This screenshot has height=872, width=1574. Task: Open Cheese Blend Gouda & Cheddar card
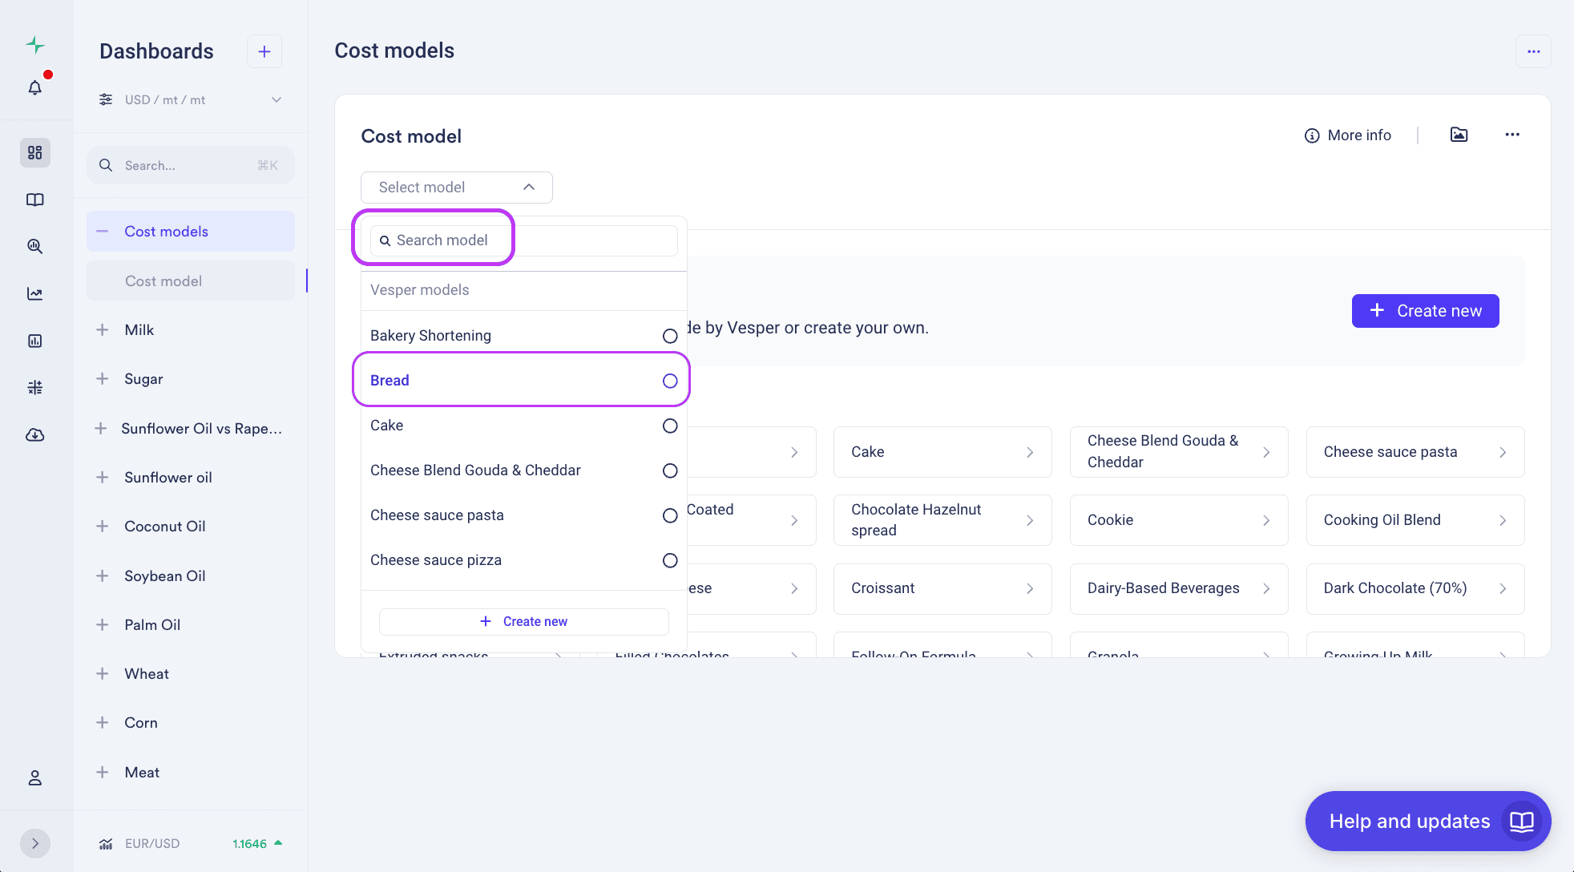1179,452
